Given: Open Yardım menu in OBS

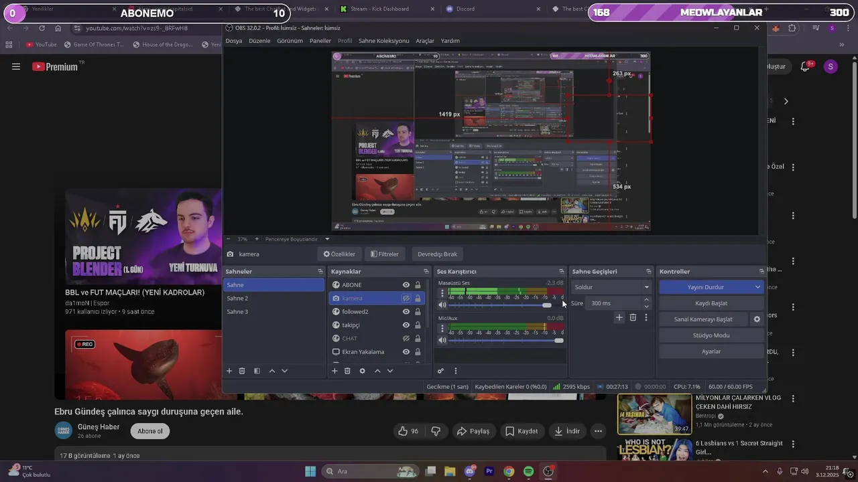Looking at the screenshot, I should tap(450, 41).
